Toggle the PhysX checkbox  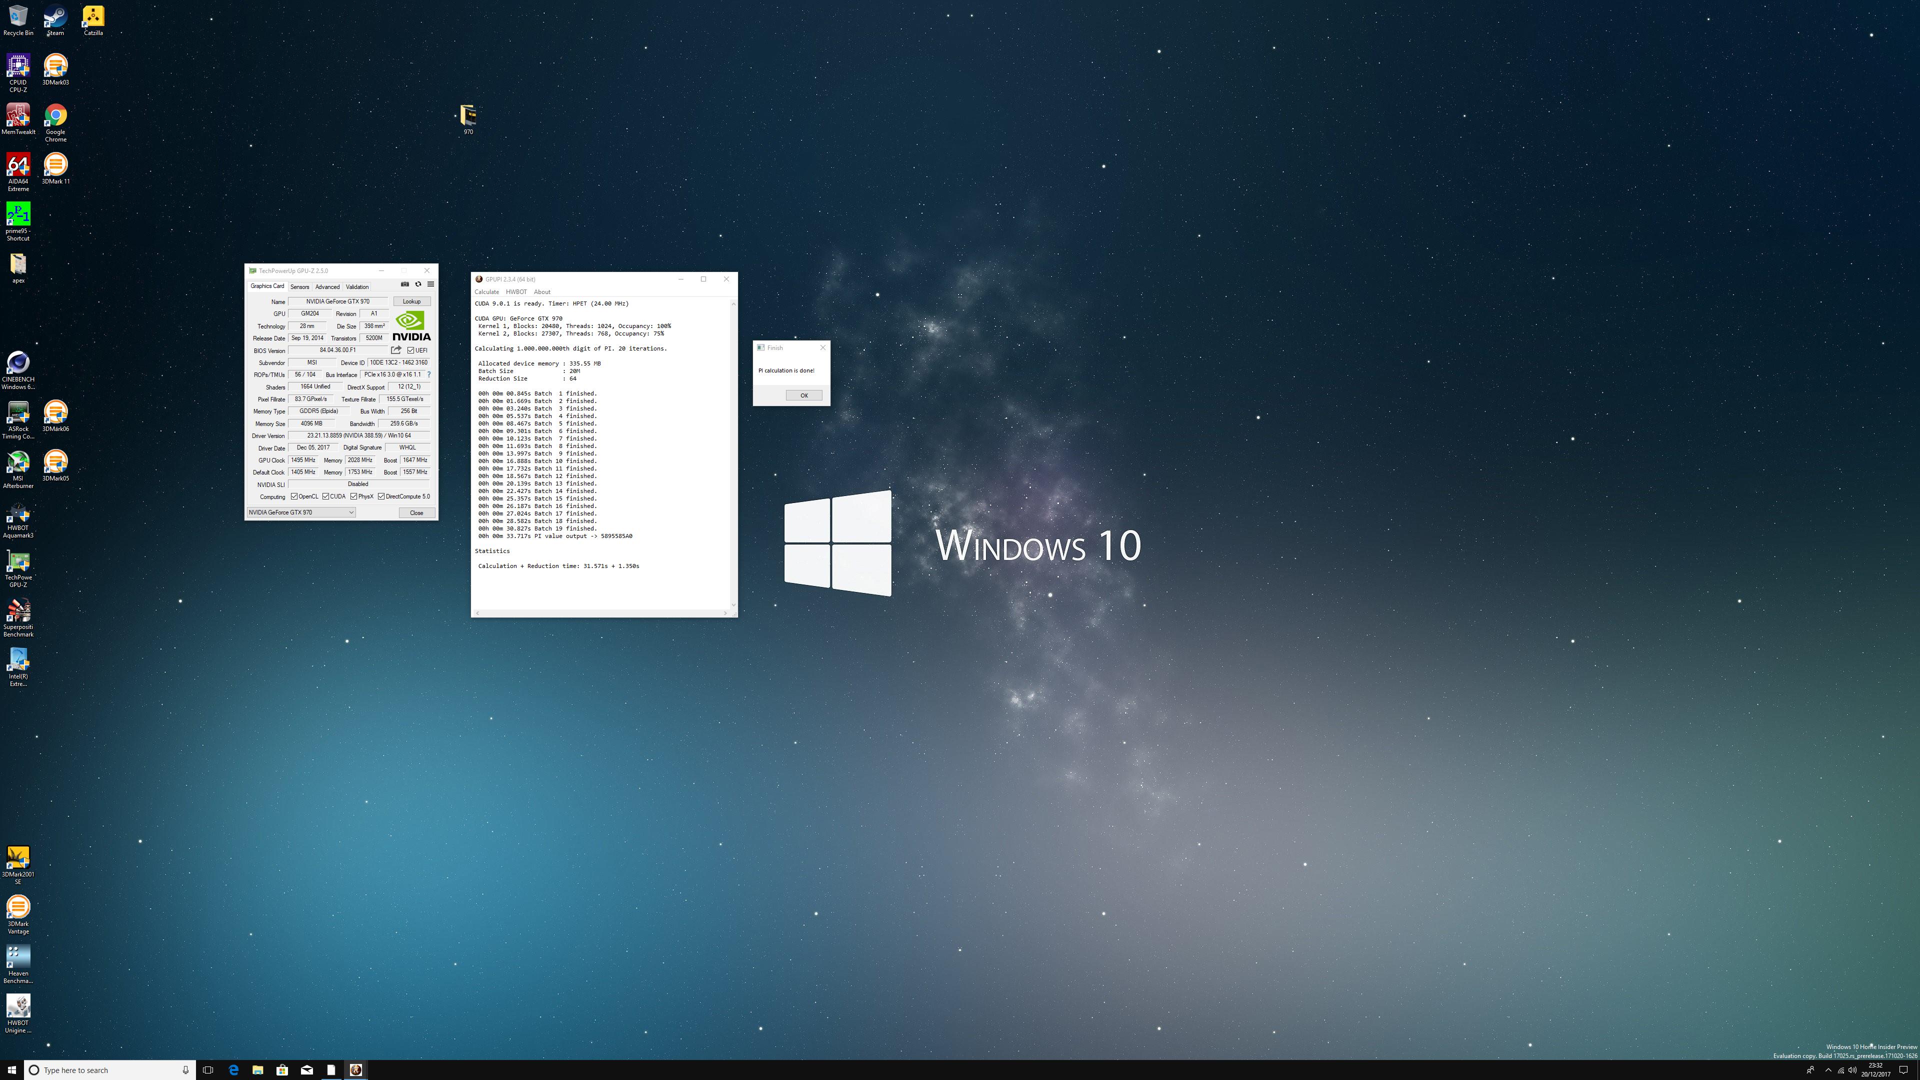click(354, 496)
